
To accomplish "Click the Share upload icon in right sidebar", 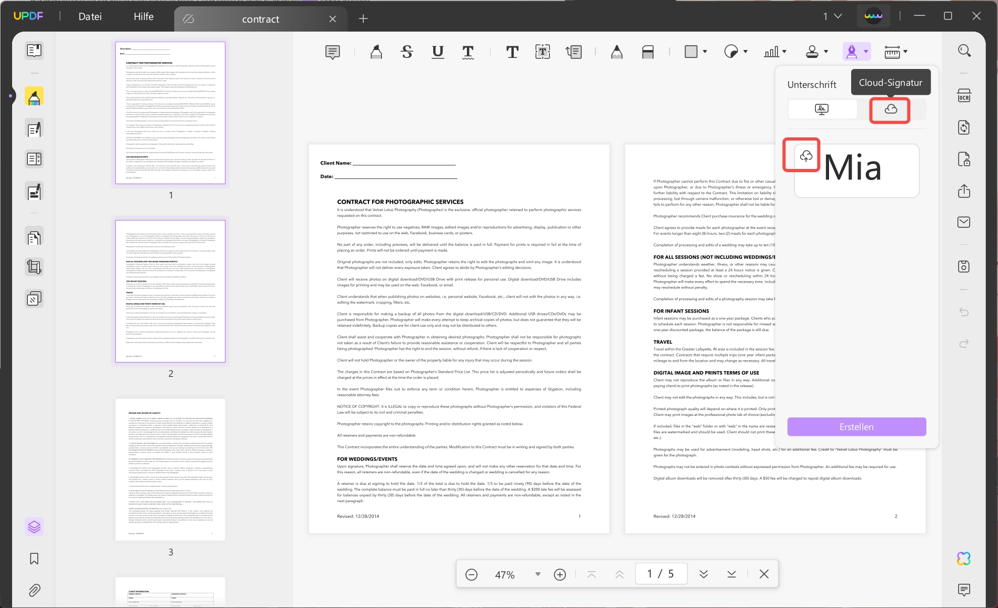I will 964,191.
